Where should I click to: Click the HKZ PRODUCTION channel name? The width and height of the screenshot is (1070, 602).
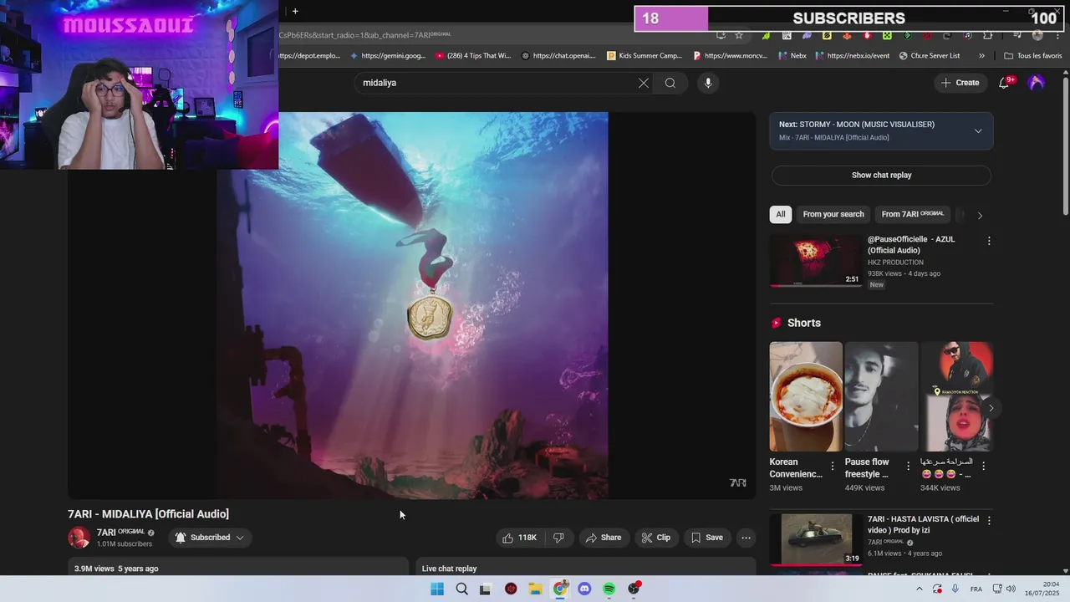pyautogui.click(x=895, y=263)
